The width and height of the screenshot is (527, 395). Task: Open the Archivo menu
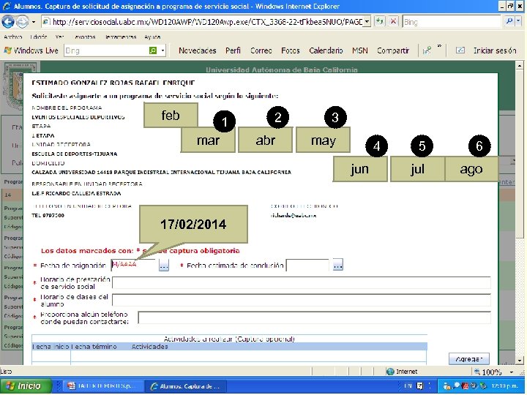click(12, 37)
